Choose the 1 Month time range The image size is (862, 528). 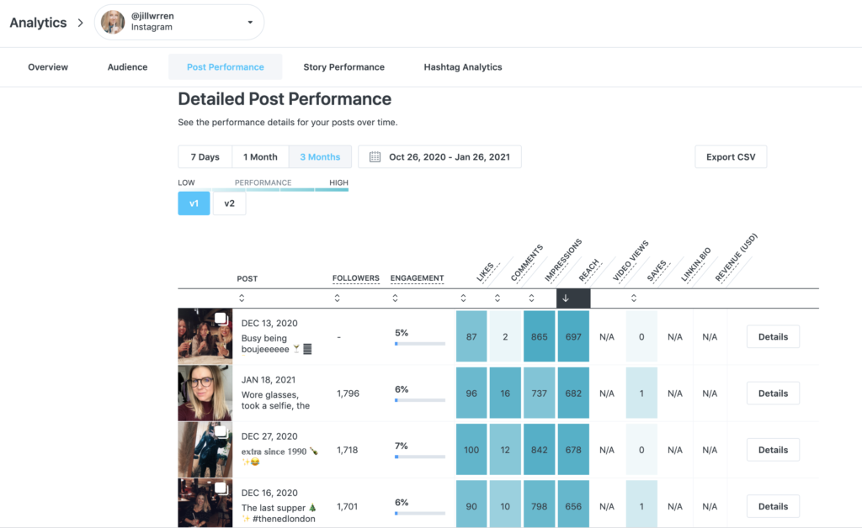(260, 157)
